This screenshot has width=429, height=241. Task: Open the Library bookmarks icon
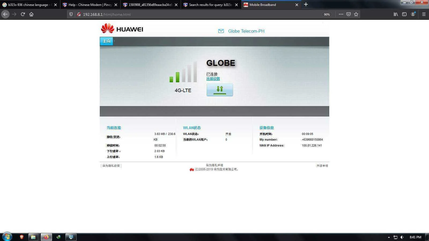click(395, 14)
